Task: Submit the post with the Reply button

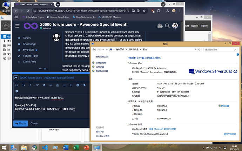Action: [x=21, y=123]
